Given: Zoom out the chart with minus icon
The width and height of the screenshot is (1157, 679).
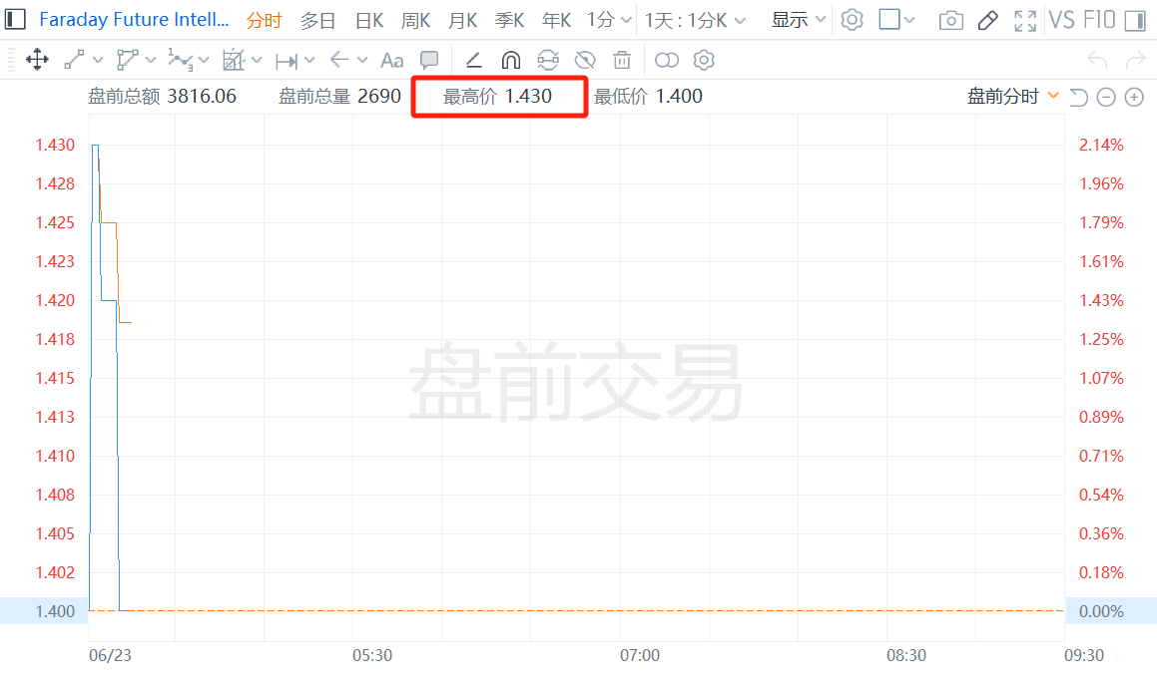Looking at the screenshot, I should [x=1105, y=97].
